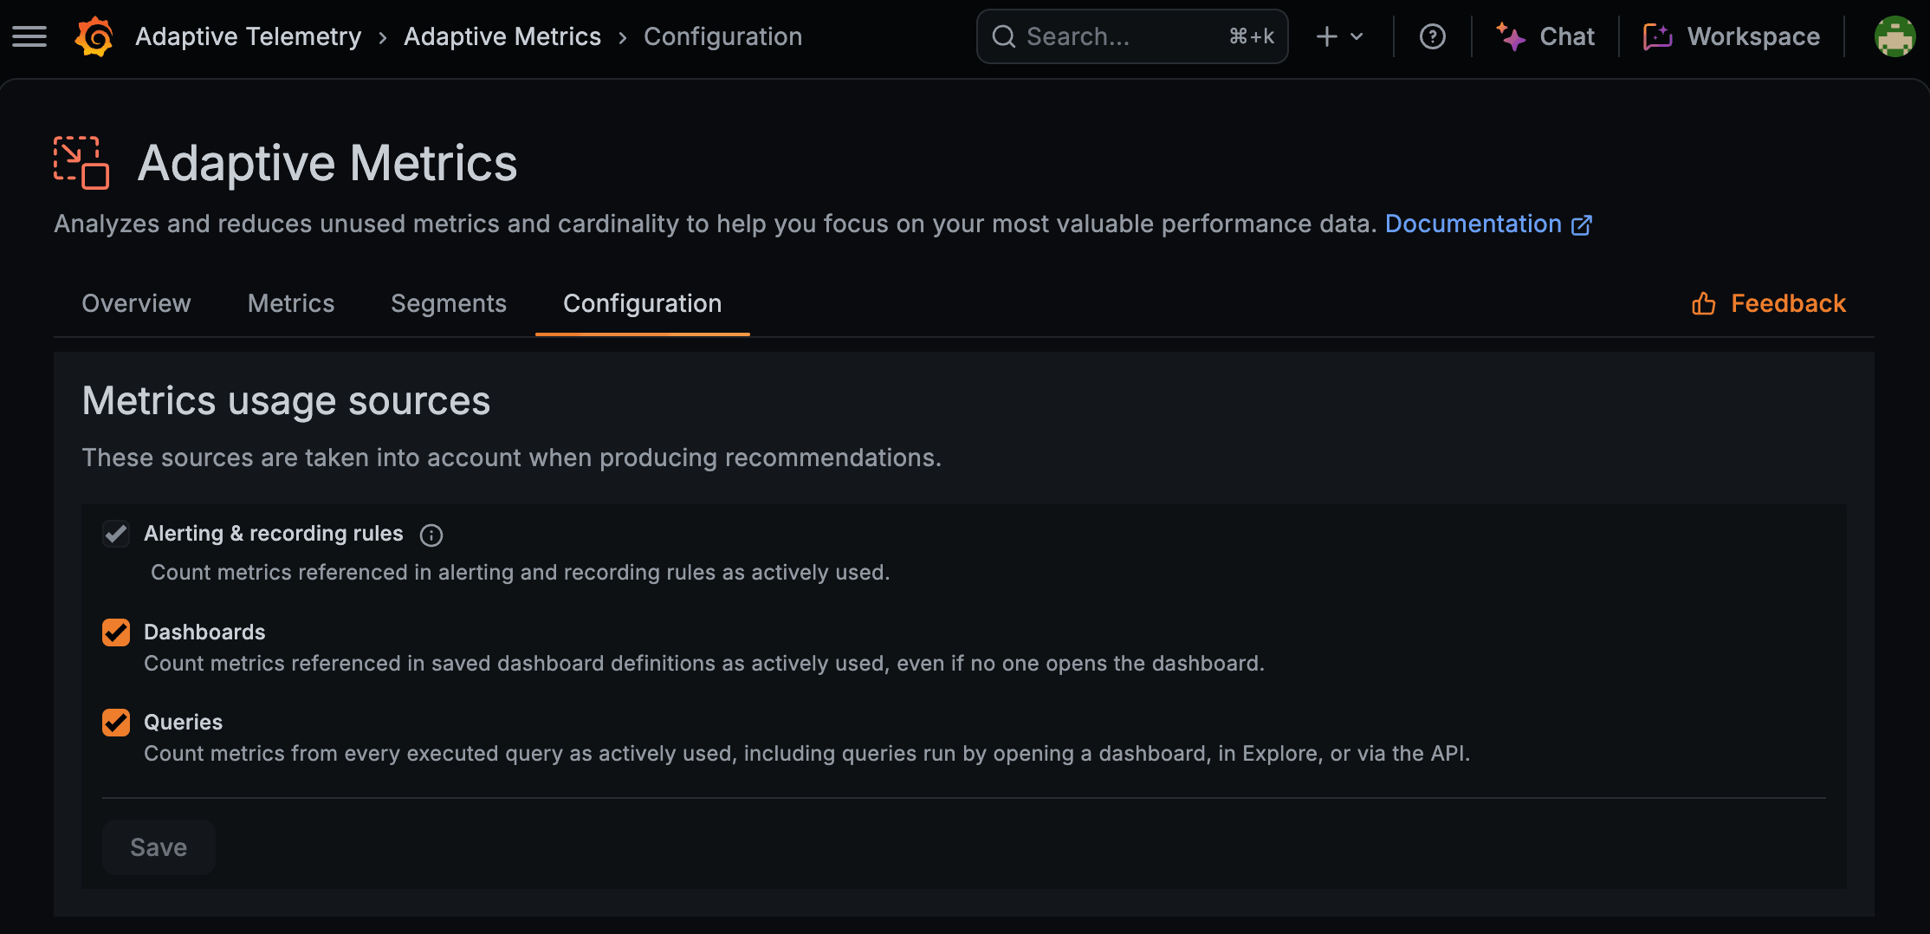Image resolution: width=1930 pixels, height=934 pixels.
Task: Open the user avatar profile menu
Action: point(1894,36)
